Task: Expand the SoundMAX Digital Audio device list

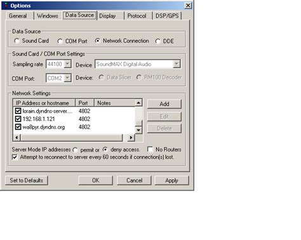Action: pyautogui.click(x=177, y=64)
